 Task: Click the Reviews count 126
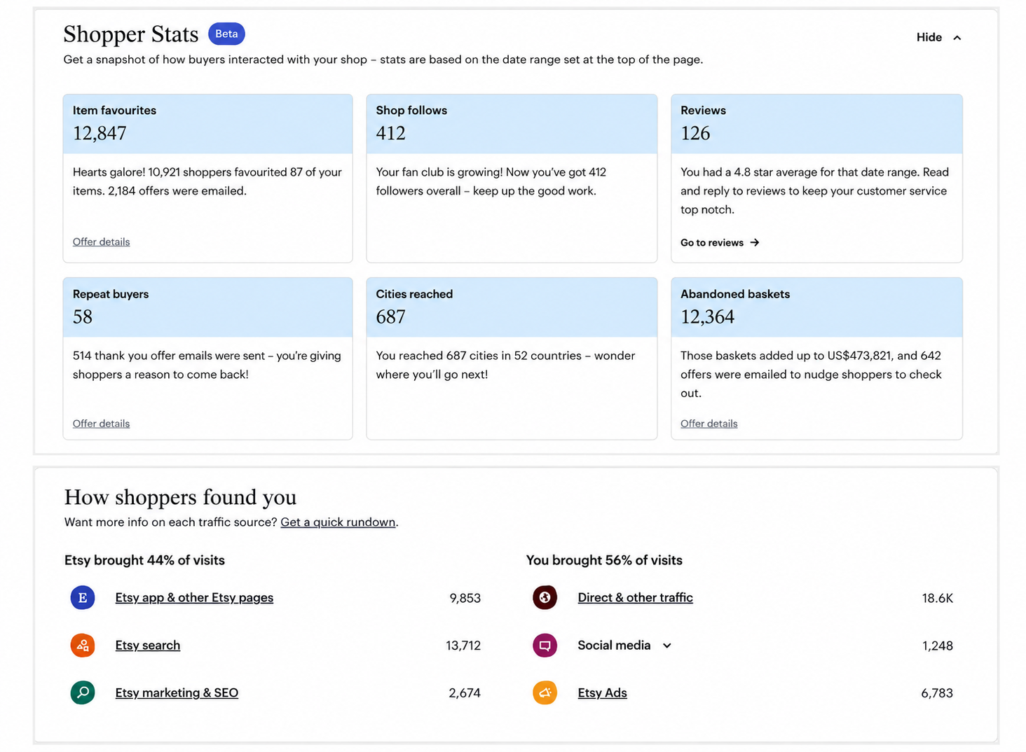(695, 133)
